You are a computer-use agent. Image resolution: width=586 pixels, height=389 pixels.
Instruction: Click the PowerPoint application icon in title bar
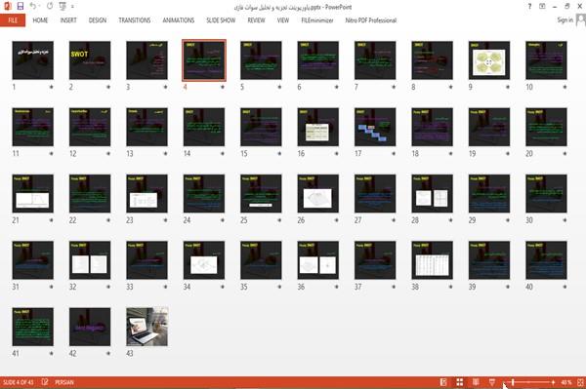point(8,6)
